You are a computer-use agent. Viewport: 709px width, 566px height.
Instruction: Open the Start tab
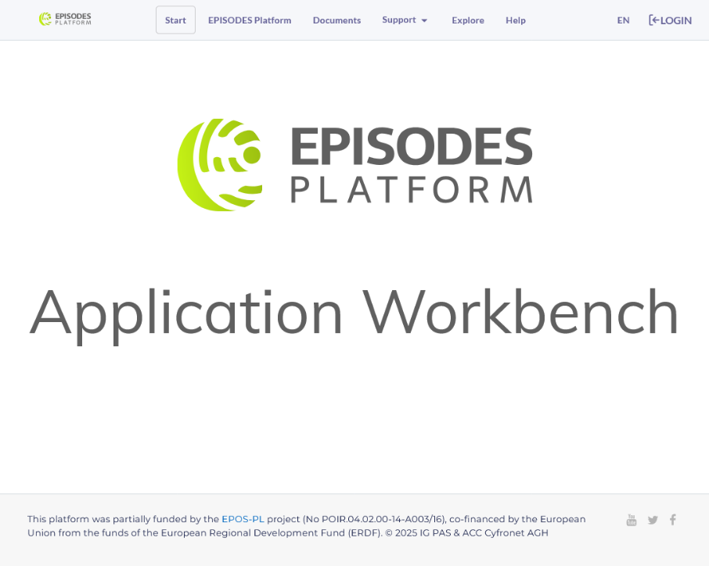[175, 20]
